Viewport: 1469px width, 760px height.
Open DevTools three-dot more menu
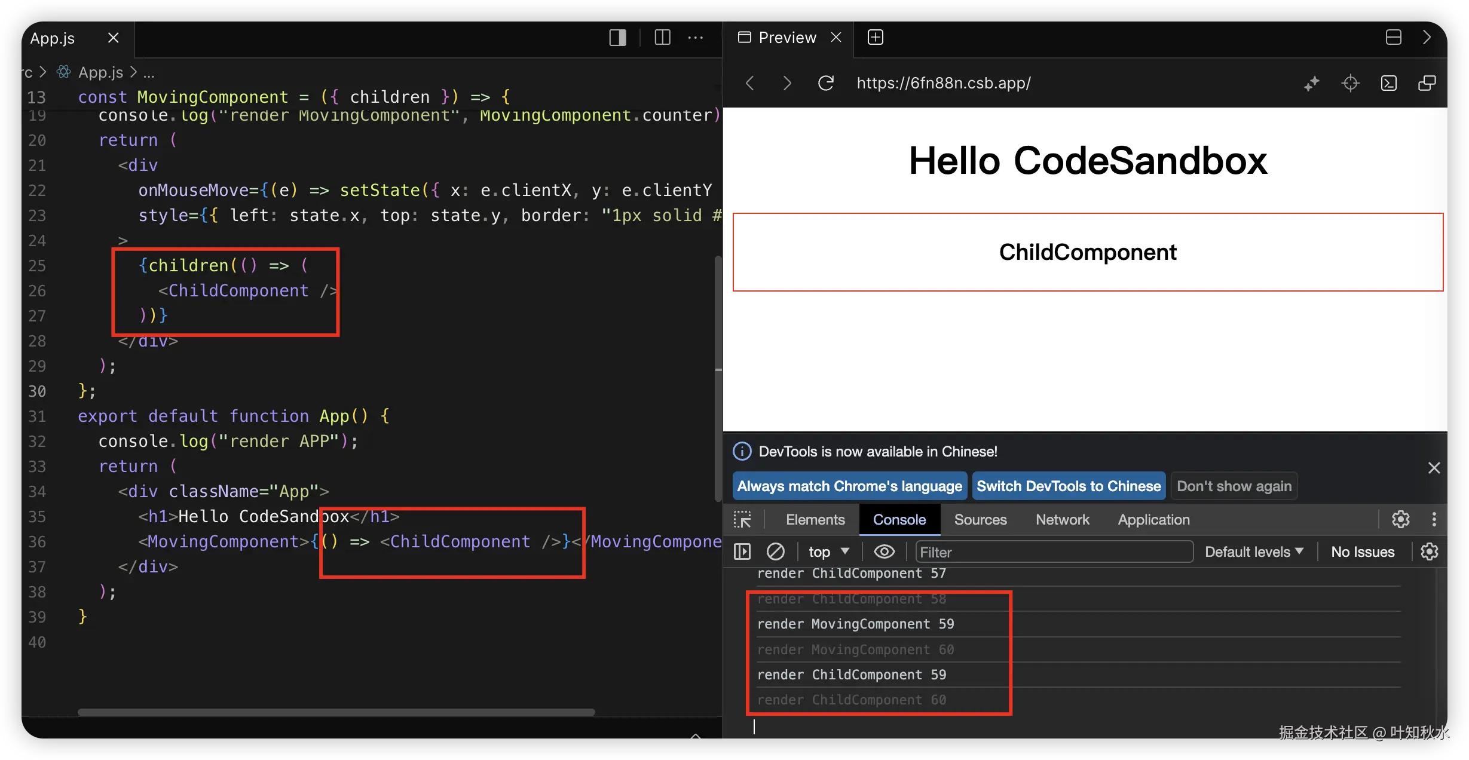[x=1434, y=519]
